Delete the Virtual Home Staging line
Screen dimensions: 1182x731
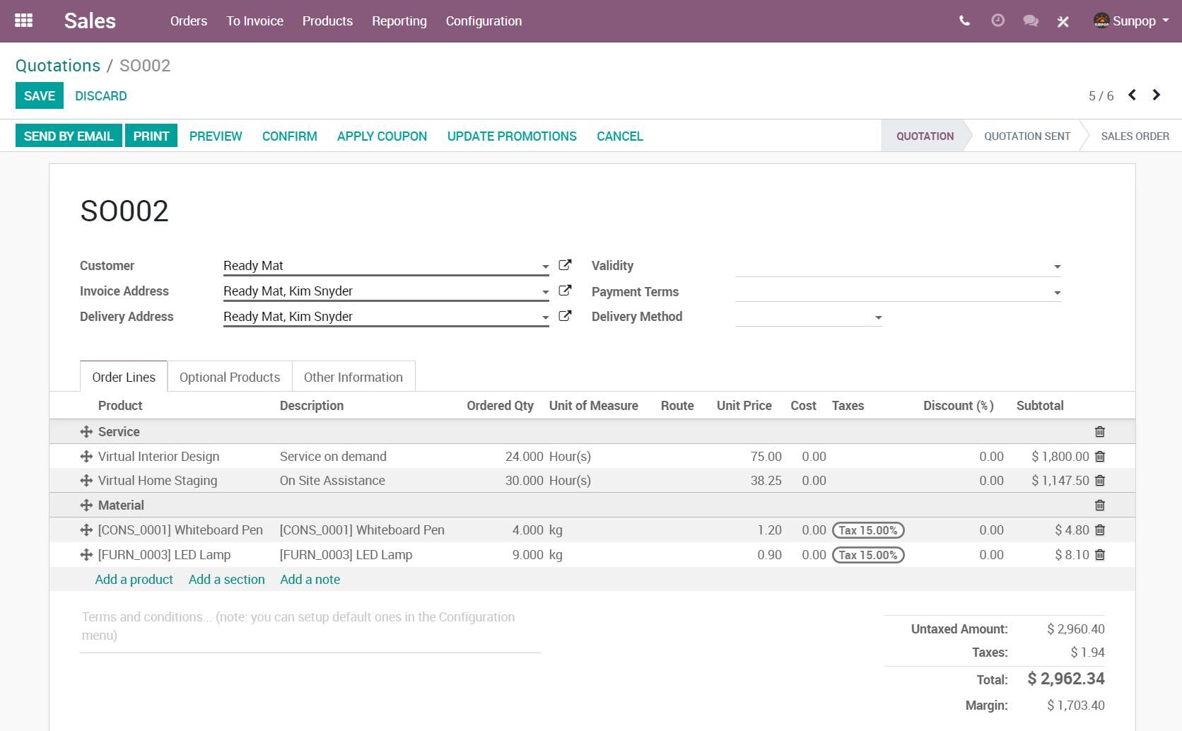click(1100, 481)
